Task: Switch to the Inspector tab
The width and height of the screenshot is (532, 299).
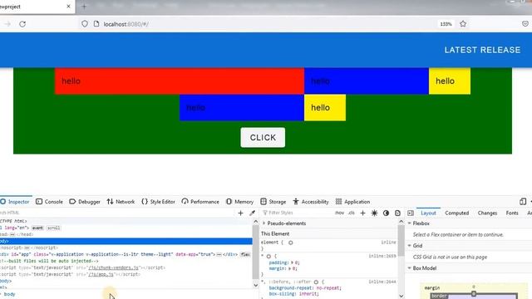Action: tap(15, 202)
